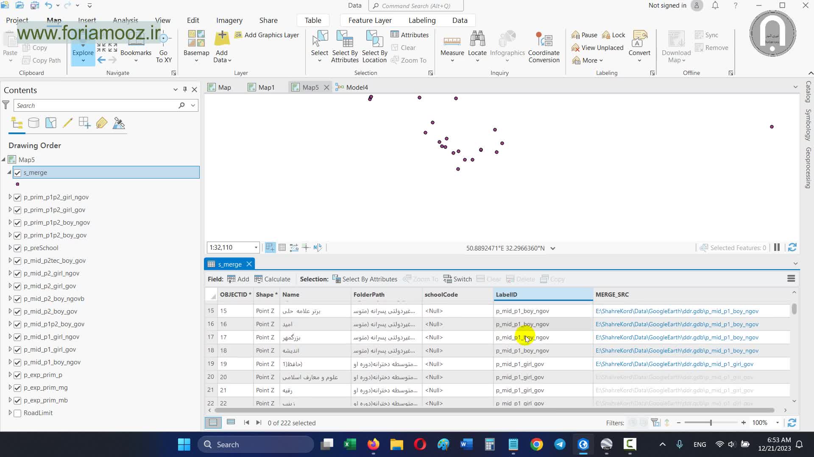Expand the p_mid_p2_girl_gov layer
Image resolution: width=814 pixels, height=457 pixels.
pos(10,286)
